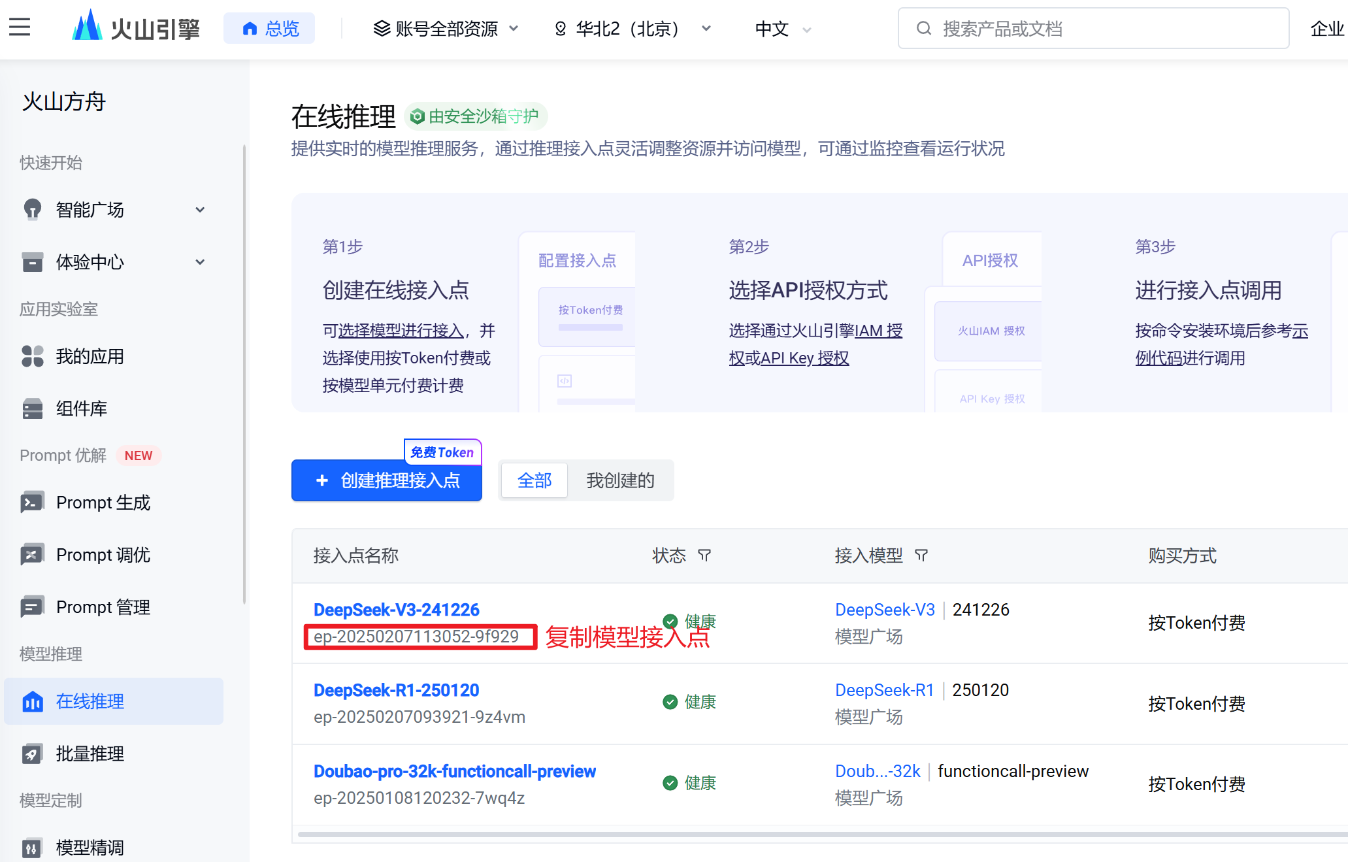1348x862 pixels.
Task: Click the security sandbox shield icon
Action: click(417, 116)
